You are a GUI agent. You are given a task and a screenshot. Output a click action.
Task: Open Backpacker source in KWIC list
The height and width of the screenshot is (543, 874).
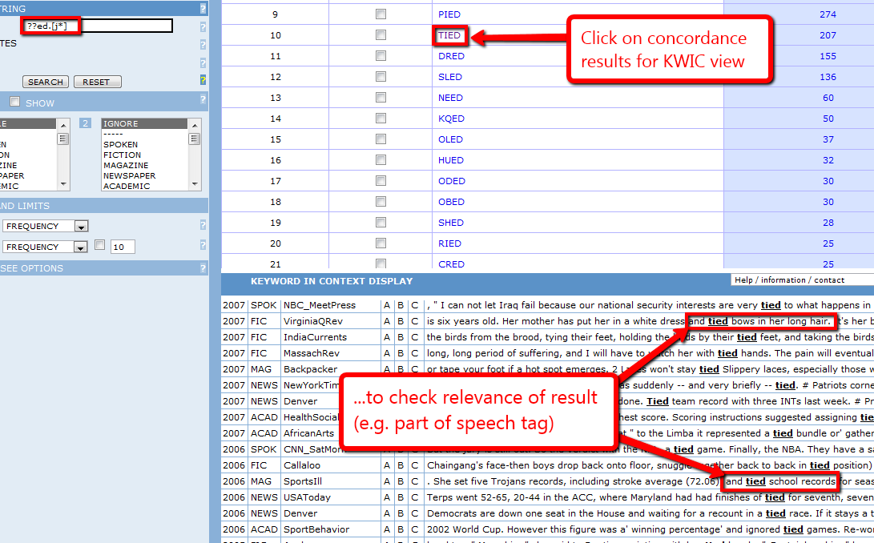click(x=311, y=369)
